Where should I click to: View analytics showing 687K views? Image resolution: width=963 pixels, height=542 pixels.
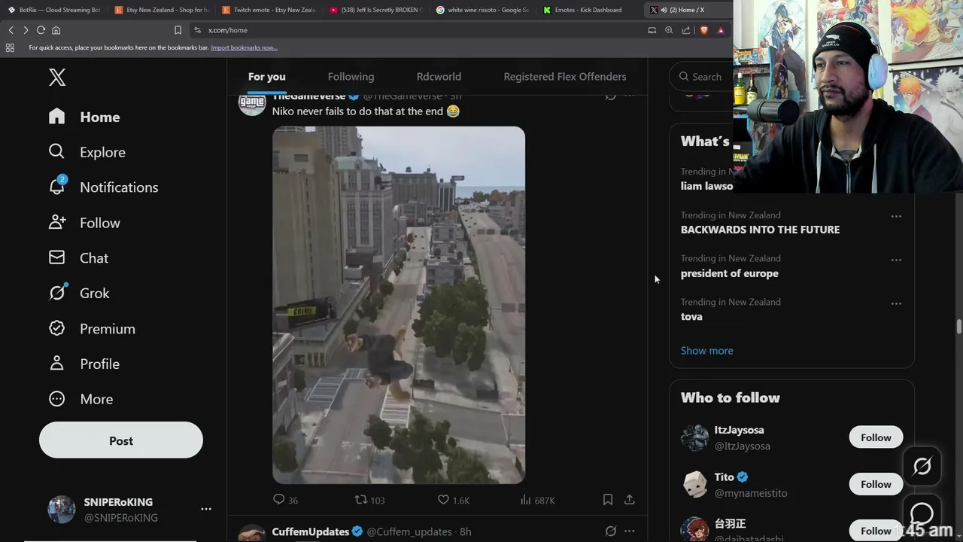(537, 500)
